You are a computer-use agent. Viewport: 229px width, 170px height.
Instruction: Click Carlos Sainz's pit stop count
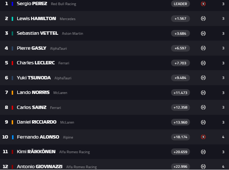pyautogui.click(x=223, y=107)
